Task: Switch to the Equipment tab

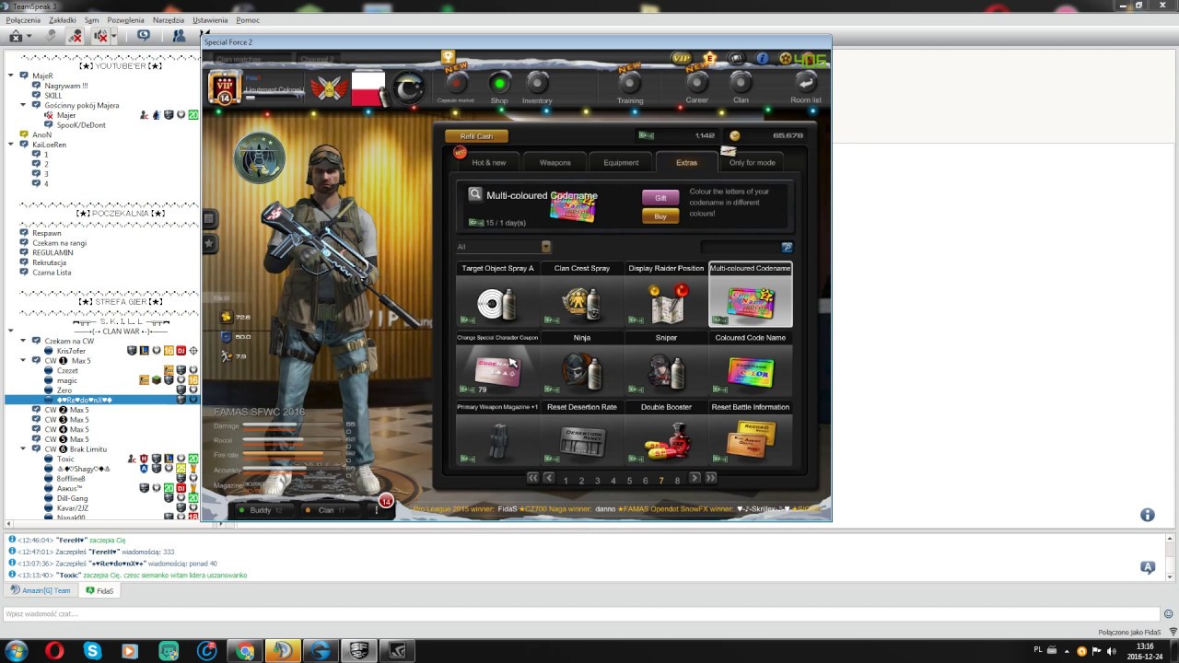Action: [621, 162]
